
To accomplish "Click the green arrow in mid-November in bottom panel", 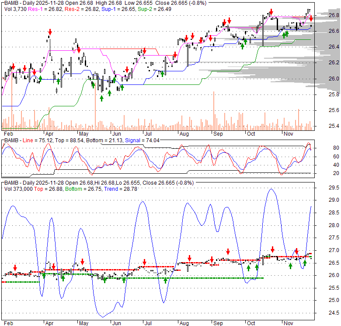I will click(290, 265).
